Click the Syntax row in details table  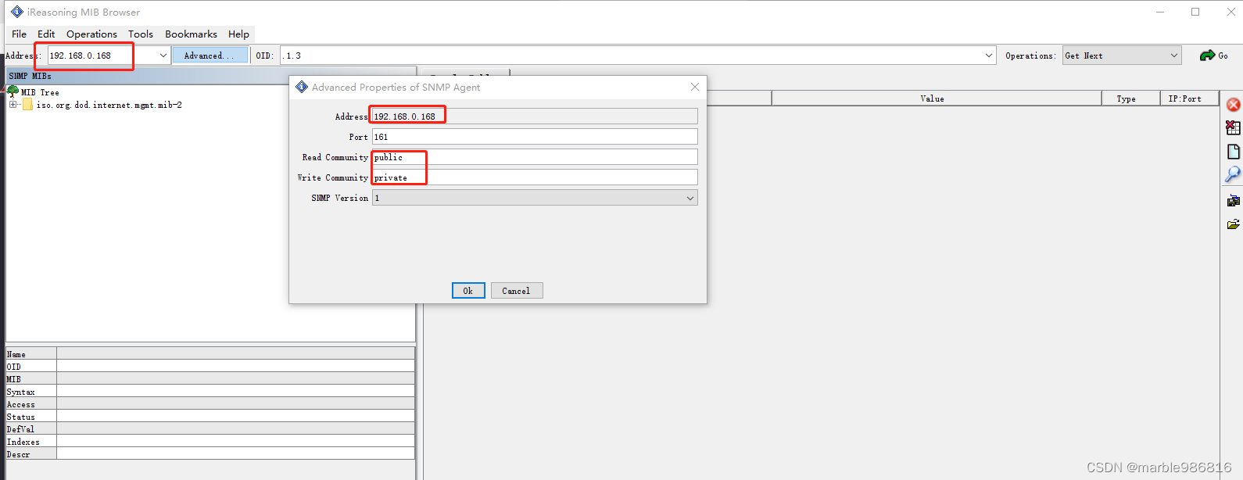click(x=210, y=392)
